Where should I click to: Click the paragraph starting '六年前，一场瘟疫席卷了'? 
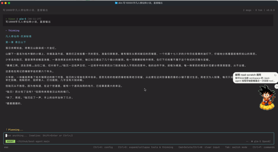tap(119, 79)
